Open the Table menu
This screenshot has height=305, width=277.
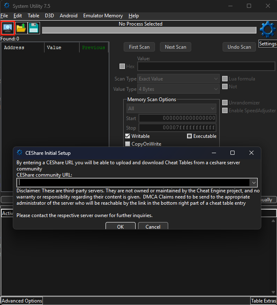(x=33, y=16)
